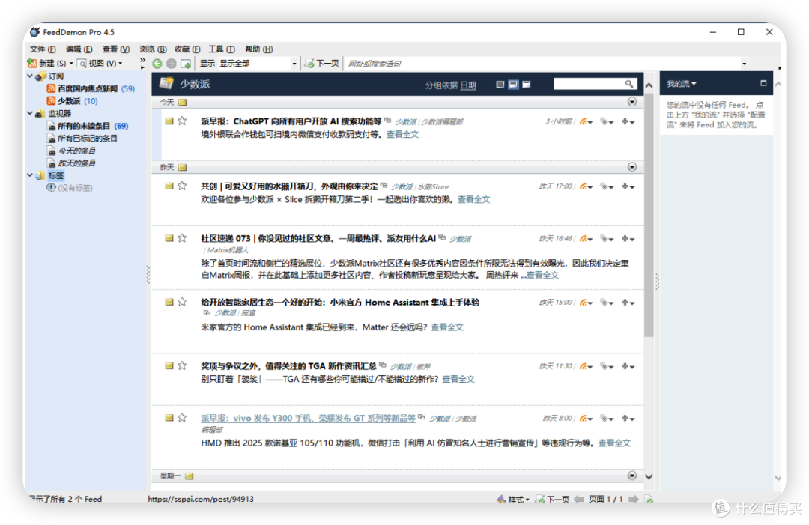Star the 社区速递 073 article
Viewport: 809px width, 525px height.
click(182, 237)
